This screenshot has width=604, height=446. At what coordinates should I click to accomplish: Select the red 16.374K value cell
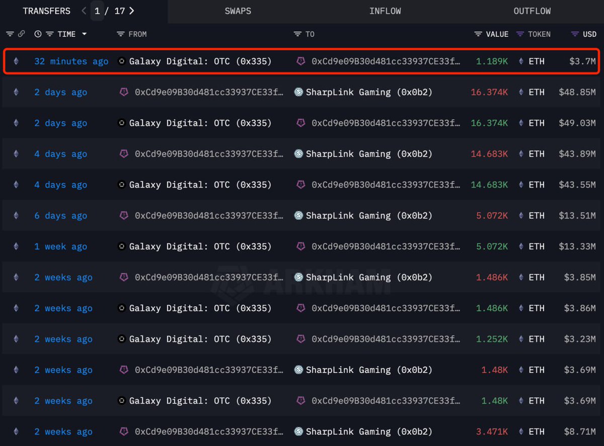[490, 92]
